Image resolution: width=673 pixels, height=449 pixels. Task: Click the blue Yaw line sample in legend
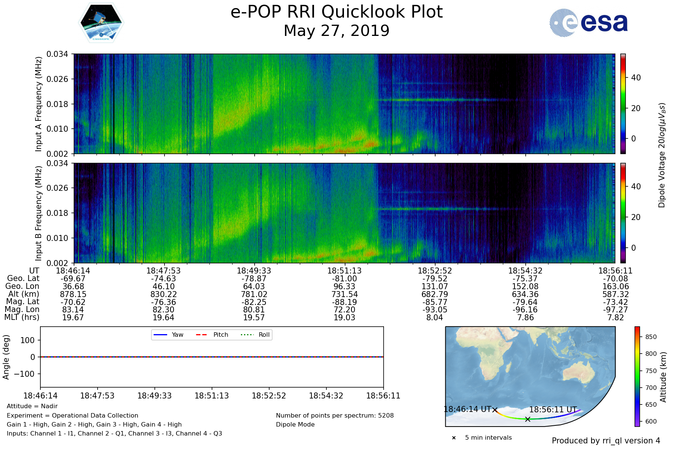[160, 335]
